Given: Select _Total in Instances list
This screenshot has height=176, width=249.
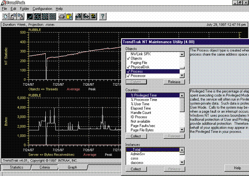Looking at the screenshot, I should 153,150.
